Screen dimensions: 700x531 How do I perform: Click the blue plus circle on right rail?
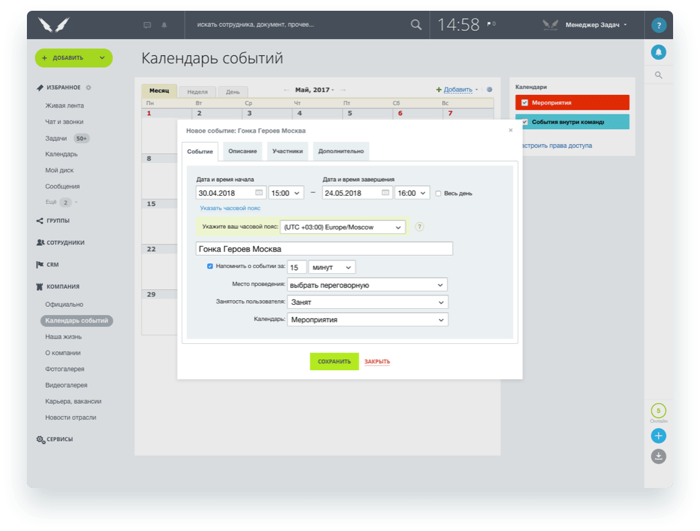click(x=658, y=435)
